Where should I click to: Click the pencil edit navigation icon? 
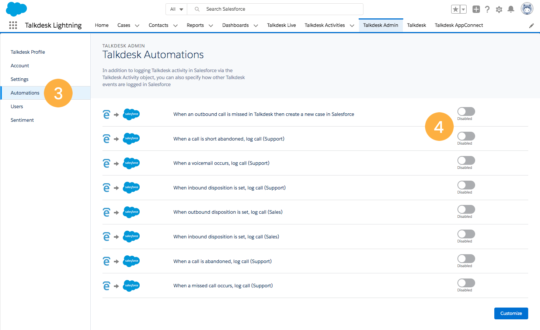532,25
